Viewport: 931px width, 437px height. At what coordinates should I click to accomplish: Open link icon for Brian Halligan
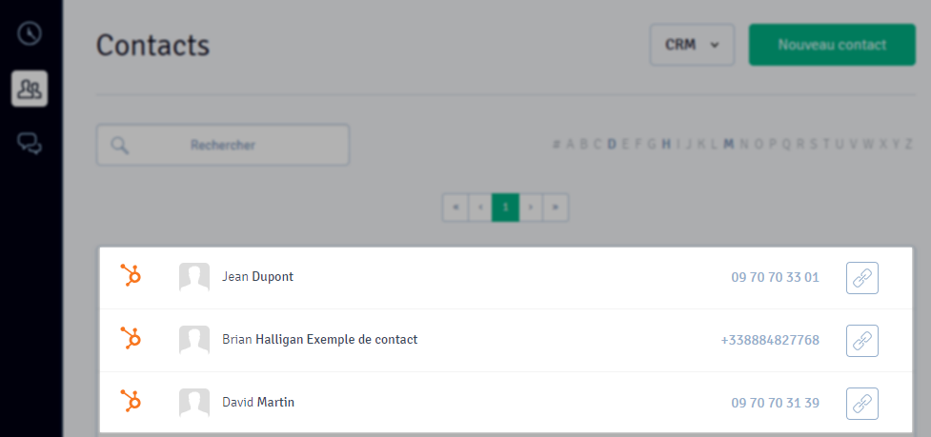(861, 340)
